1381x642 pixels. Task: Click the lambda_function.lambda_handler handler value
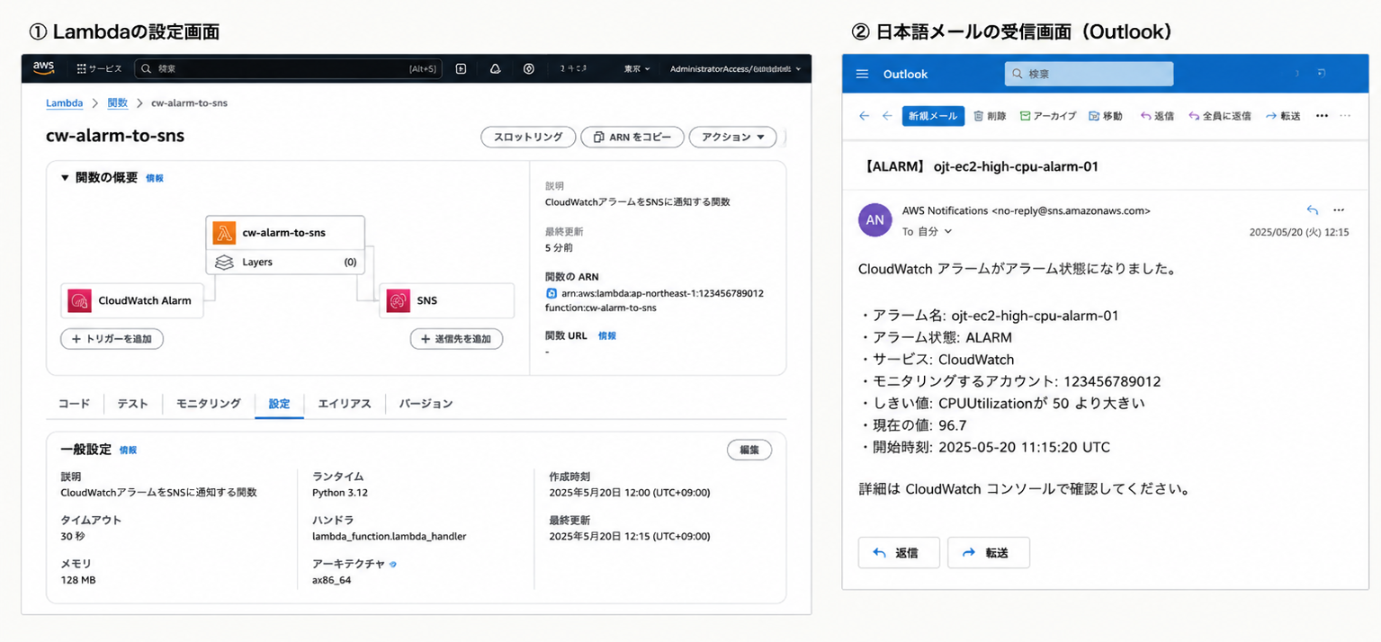tap(389, 536)
